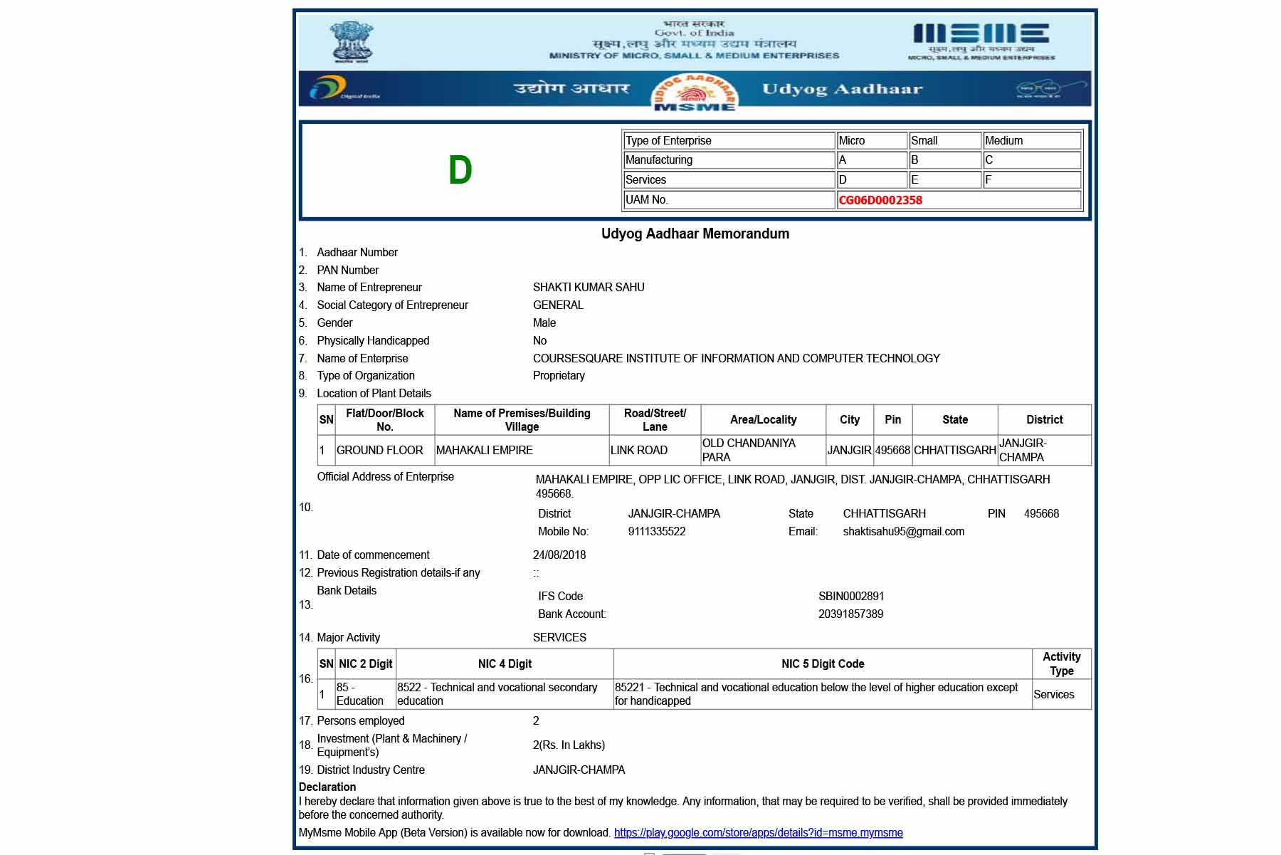
Task: Click the commencement date 24/08/2018
Action: pyautogui.click(x=559, y=555)
